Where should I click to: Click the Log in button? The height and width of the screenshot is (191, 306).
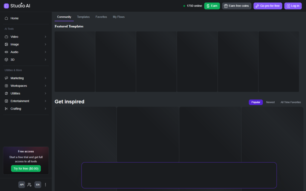293,6
